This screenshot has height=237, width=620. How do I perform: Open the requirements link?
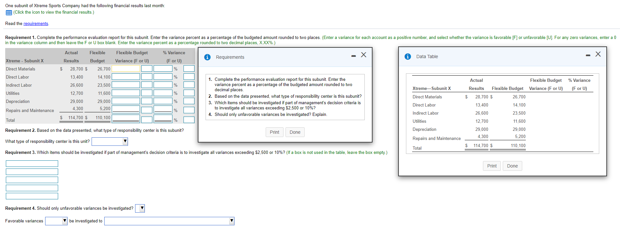36,24
